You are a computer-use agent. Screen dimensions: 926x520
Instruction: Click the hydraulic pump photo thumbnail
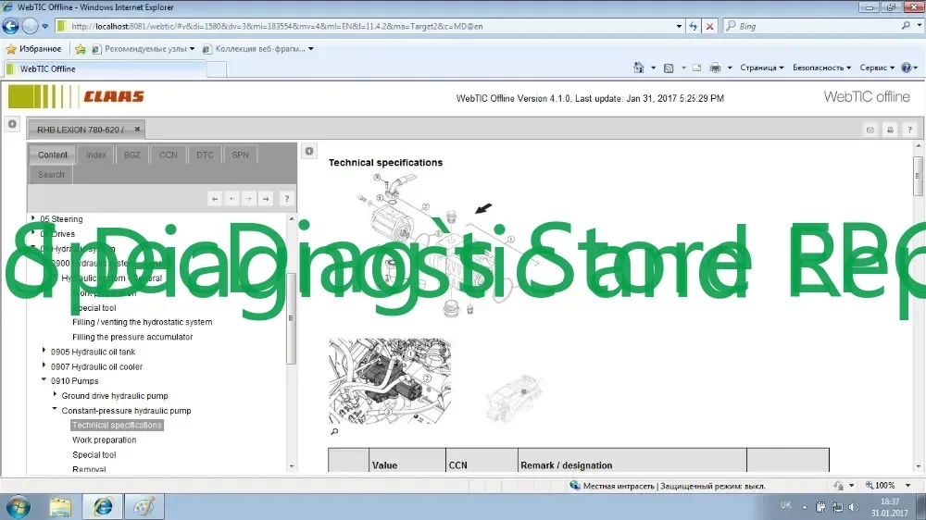tap(390, 381)
